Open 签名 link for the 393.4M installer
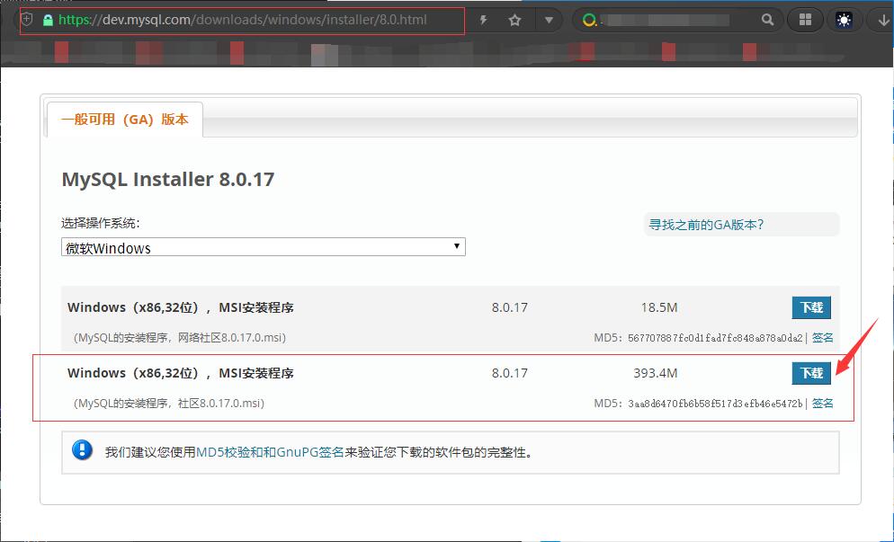894x542 pixels. [x=823, y=404]
